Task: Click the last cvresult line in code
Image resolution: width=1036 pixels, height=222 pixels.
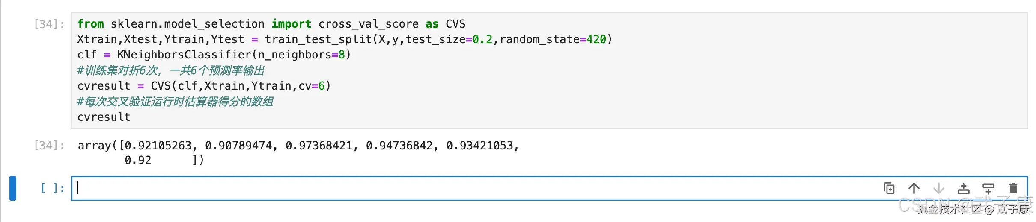Action: point(104,117)
